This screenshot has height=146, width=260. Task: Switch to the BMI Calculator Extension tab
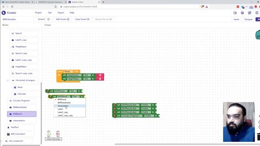[50, 2]
